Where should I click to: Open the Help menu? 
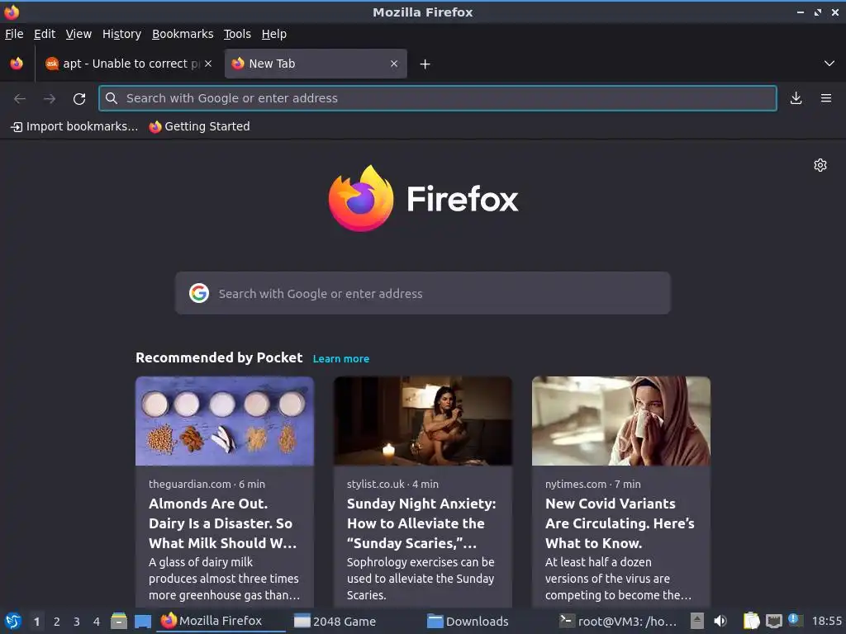[274, 34]
